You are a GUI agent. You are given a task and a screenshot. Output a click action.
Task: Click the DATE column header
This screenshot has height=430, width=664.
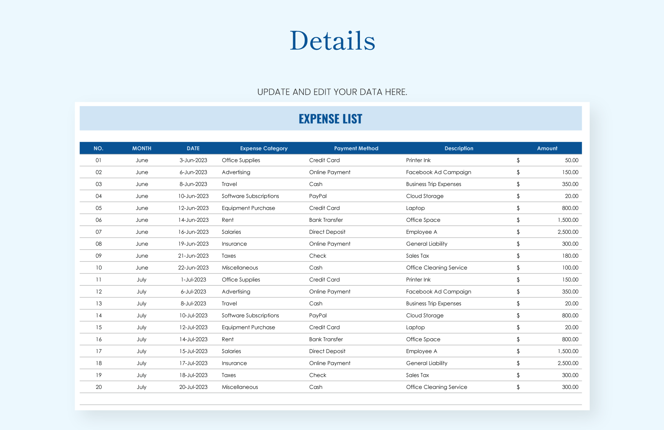coord(193,148)
